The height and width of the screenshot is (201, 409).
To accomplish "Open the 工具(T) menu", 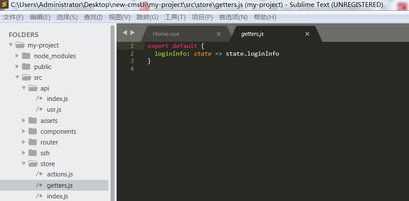I will click(175, 17).
